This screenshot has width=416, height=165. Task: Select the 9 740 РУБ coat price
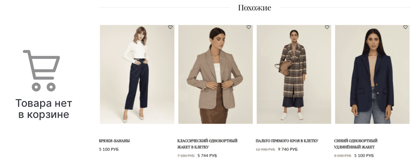pyautogui.click(x=288, y=149)
